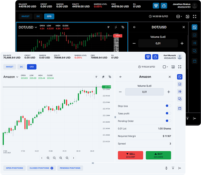Click Karl Murazik's profile avatar

click(180, 57)
